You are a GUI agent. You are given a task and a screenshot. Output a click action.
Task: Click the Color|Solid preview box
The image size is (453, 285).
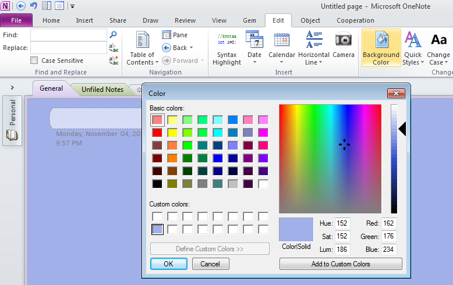(x=296, y=230)
